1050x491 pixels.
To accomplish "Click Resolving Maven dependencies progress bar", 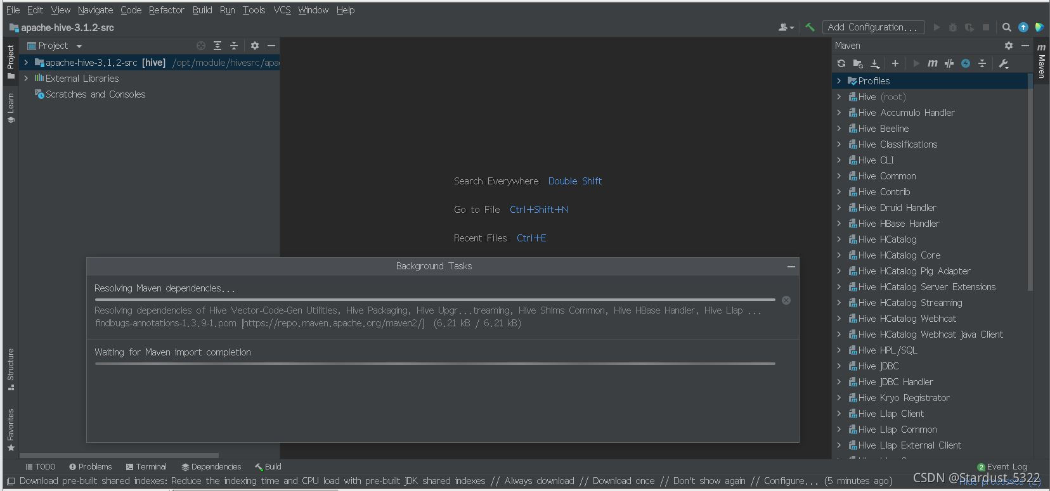I will [435, 300].
